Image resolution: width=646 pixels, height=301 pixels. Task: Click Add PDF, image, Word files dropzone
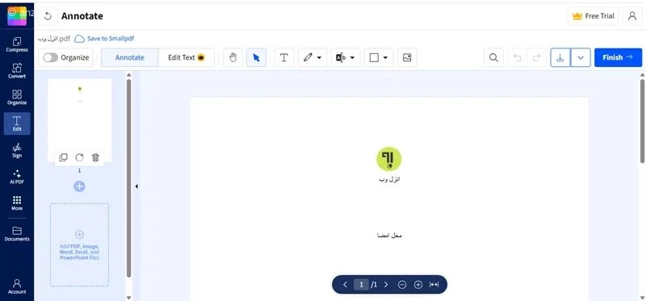point(79,245)
